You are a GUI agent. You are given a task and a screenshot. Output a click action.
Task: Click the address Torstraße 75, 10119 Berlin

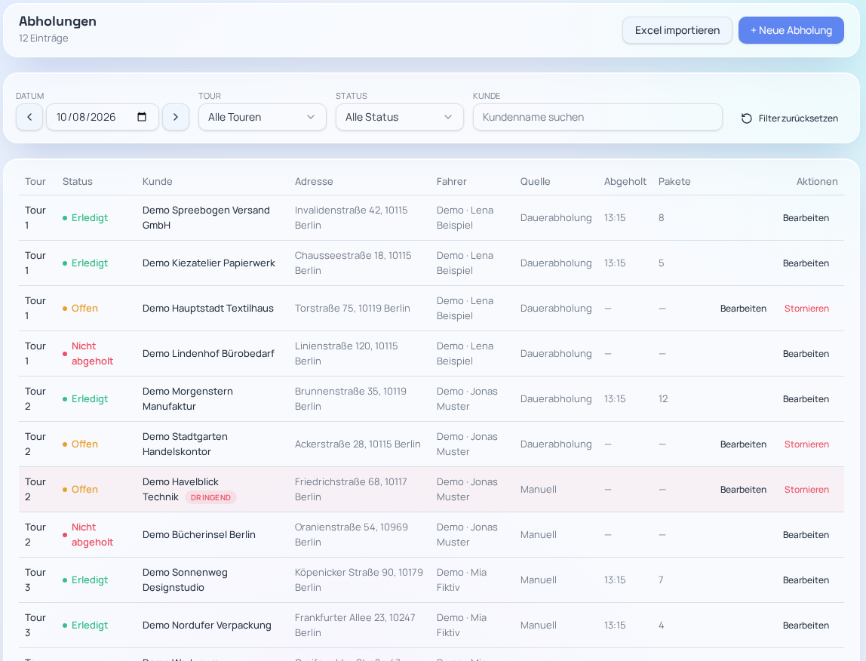(352, 309)
